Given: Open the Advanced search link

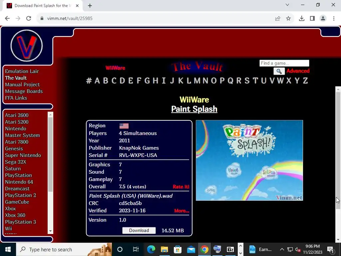Looking at the screenshot, I should [298, 71].
